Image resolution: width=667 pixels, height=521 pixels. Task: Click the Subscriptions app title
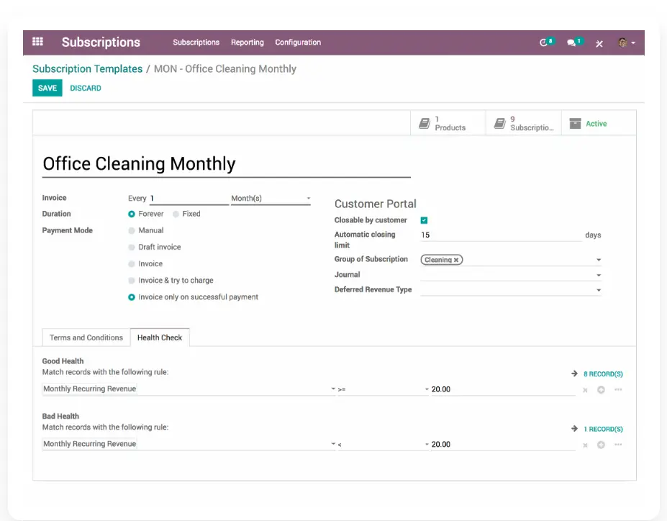point(101,42)
